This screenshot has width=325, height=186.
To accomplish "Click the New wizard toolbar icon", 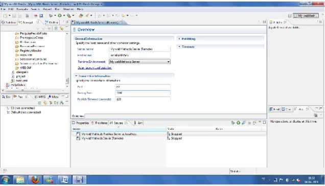I will 5,15.
